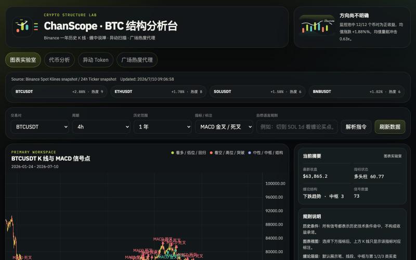This screenshot has height=260, width=416.
Task: Click the ChanScope · BTC 结构分析台 title
Action: [111, 26]
